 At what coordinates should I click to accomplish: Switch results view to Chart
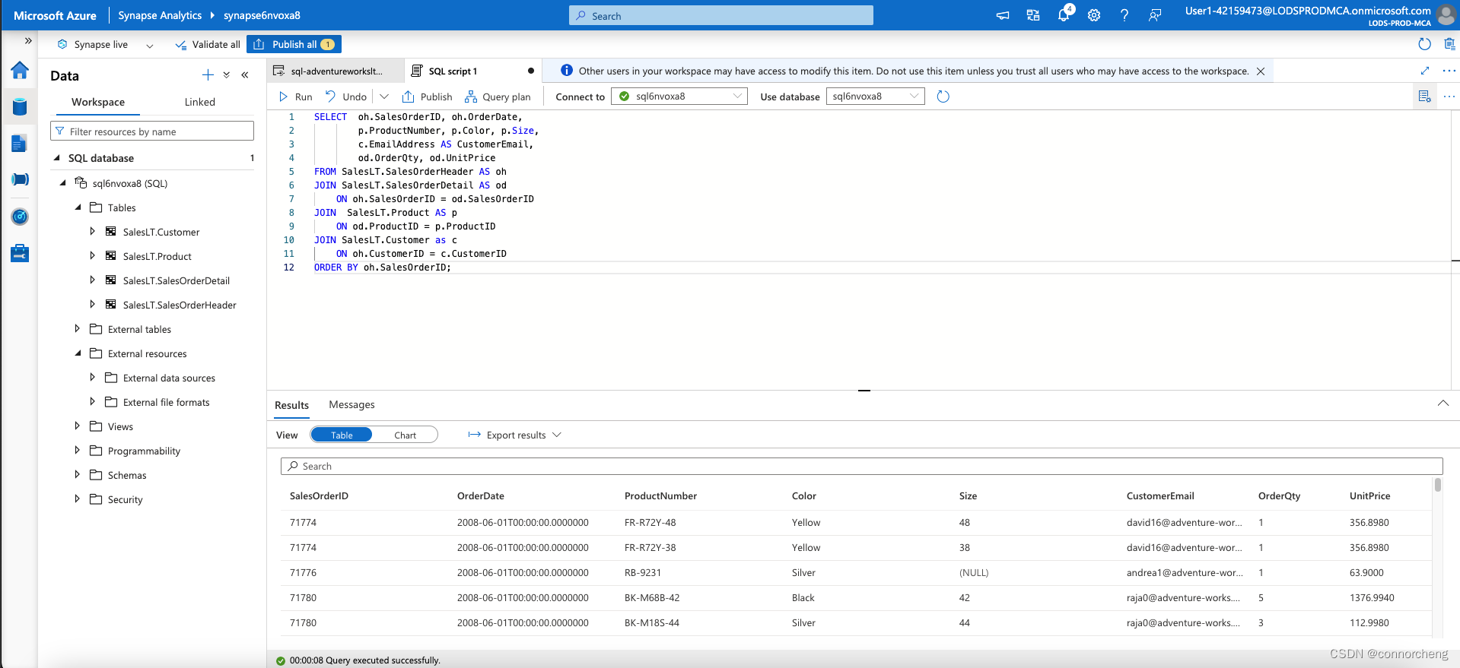[405, 435]
